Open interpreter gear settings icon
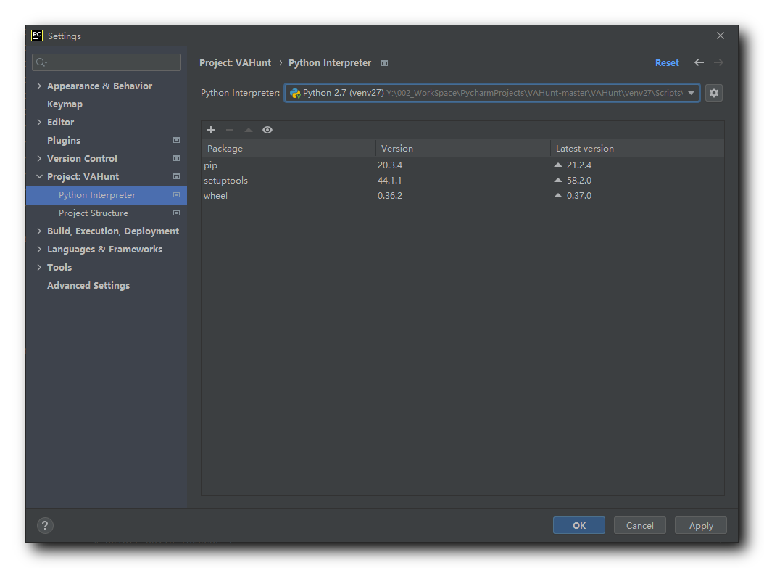764x568 pixels. (713, 93)
